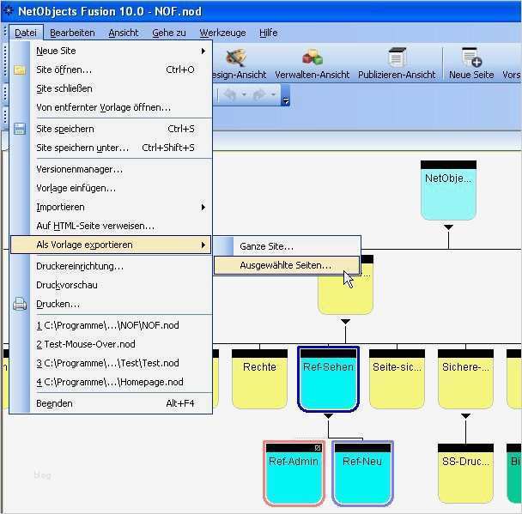
Task: Select the NetObje... root page node
Action: pyautogui.click(x=448, y=190)
